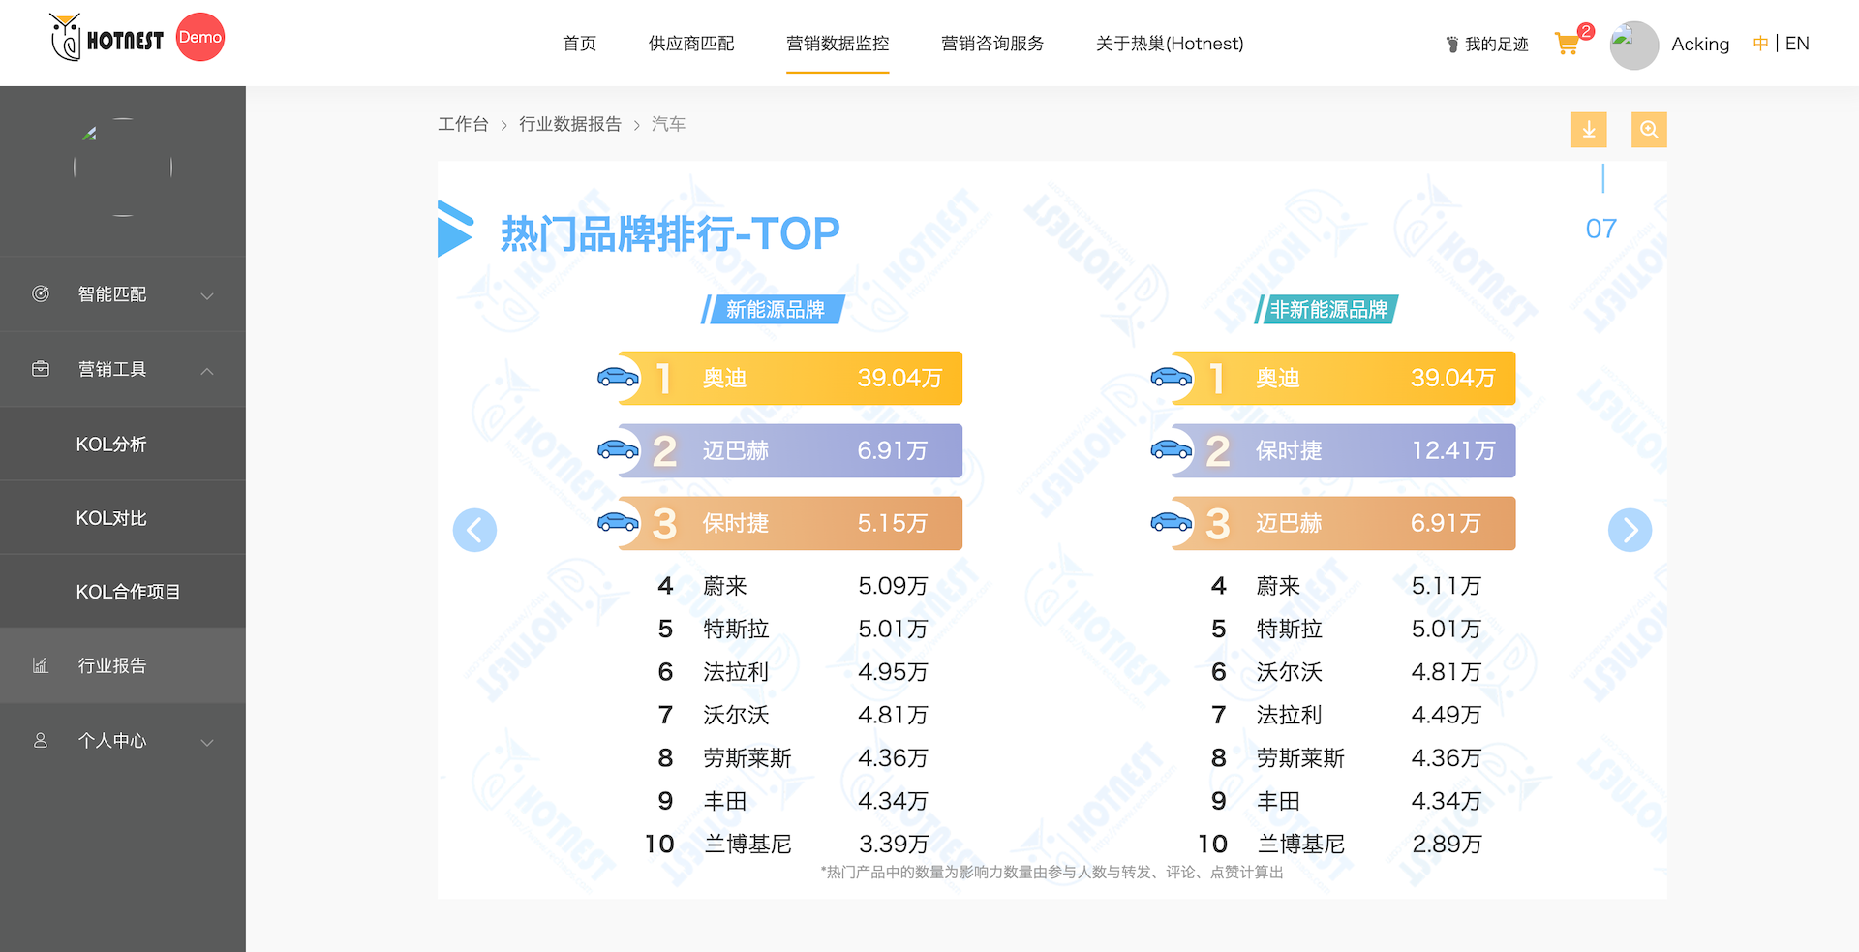Click 工作台 breadcrumb link
Viewport: 1859px width, 952px height.
tap(463, 124)
